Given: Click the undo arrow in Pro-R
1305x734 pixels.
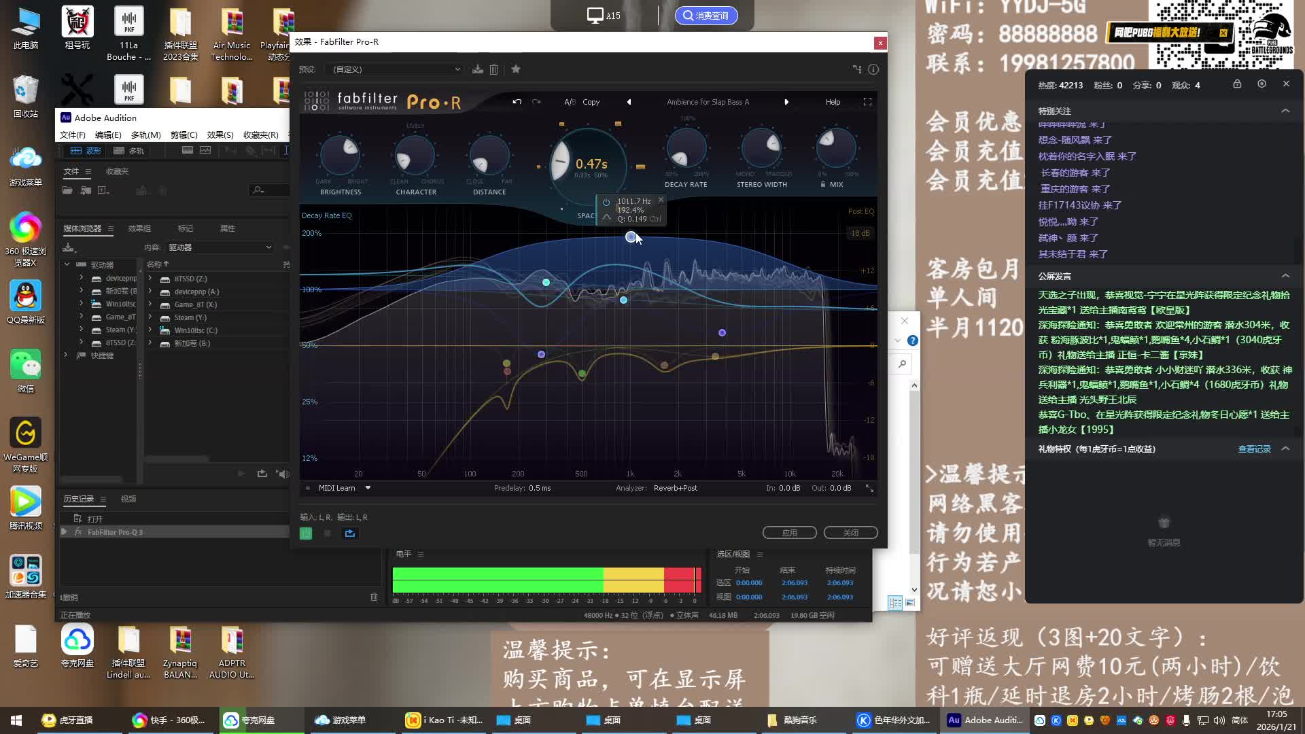Looking at the screenshot, I should pyautogui.click(x=517, y=102).
